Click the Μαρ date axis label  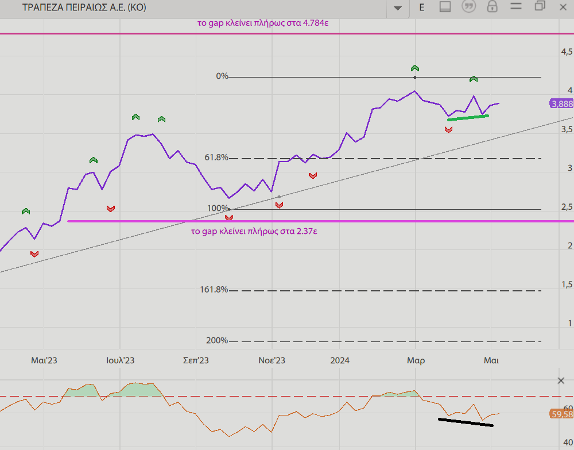coord(416,360)
